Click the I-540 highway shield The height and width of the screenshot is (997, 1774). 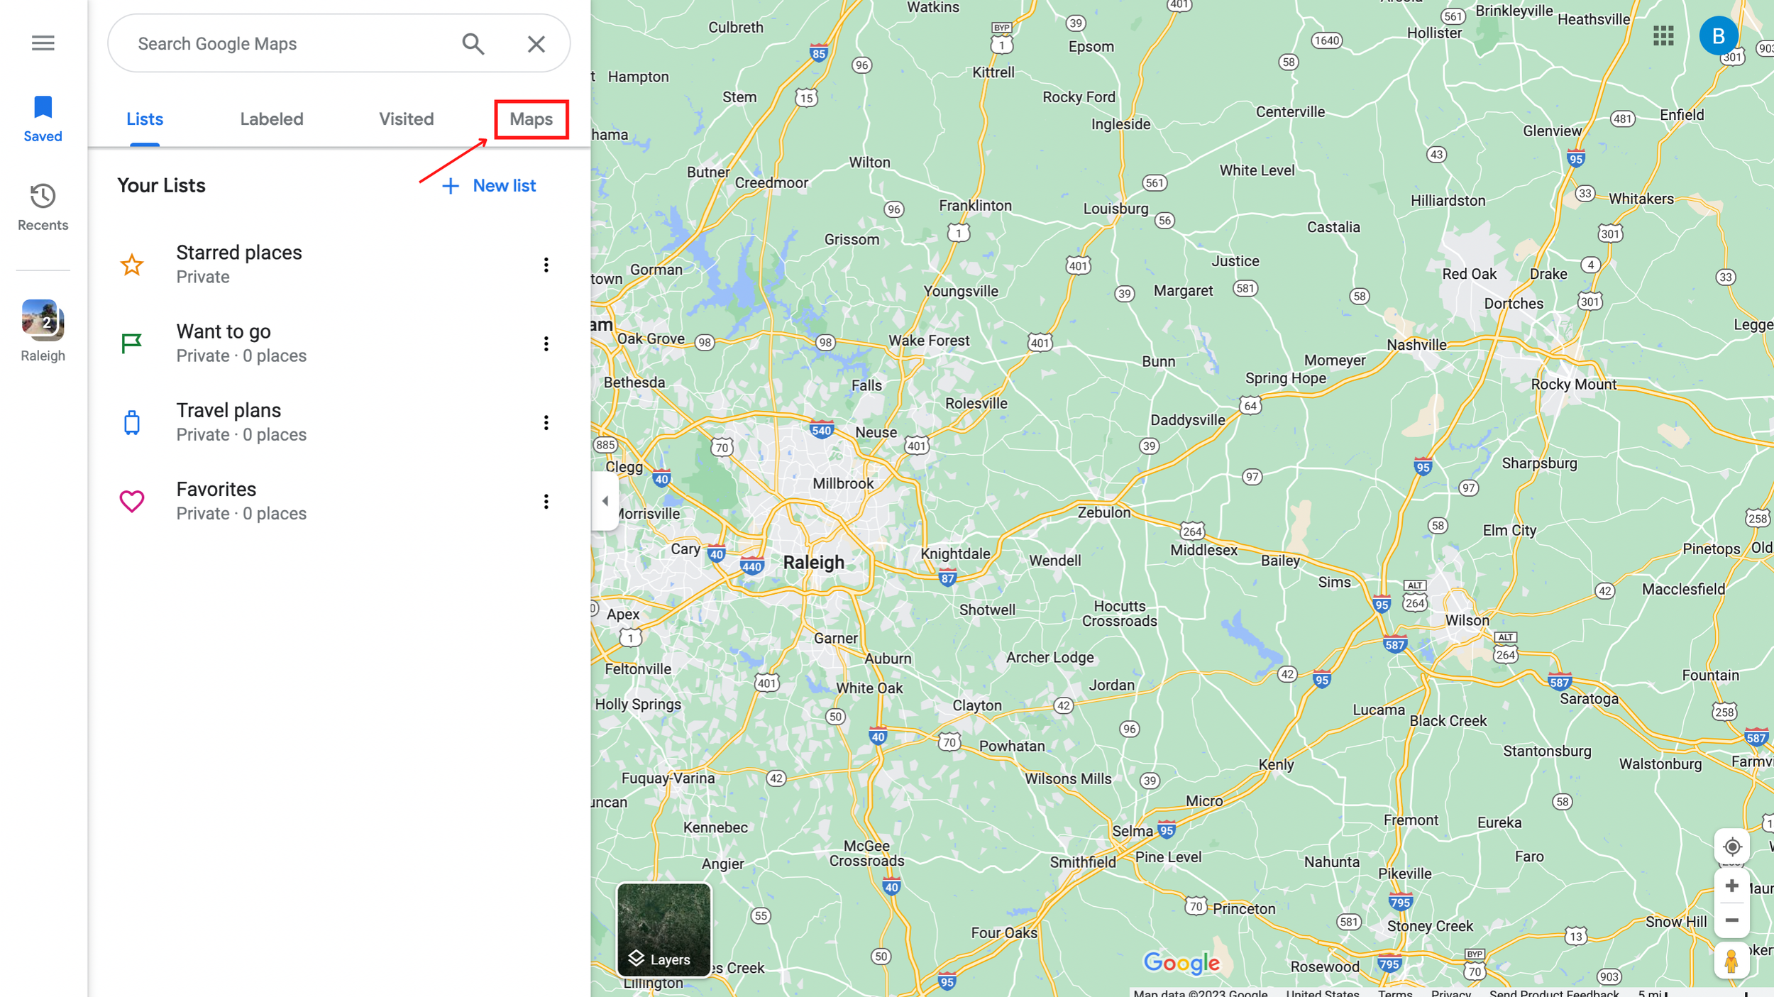[x=820, y=430]
